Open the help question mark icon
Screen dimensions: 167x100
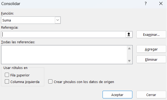[x=146, y=4]
